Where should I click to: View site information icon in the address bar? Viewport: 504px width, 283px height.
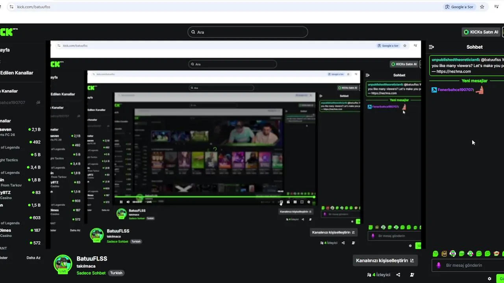[x=11, y=7]
